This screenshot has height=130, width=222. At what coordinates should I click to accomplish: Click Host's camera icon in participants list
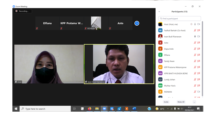(198, 24)
